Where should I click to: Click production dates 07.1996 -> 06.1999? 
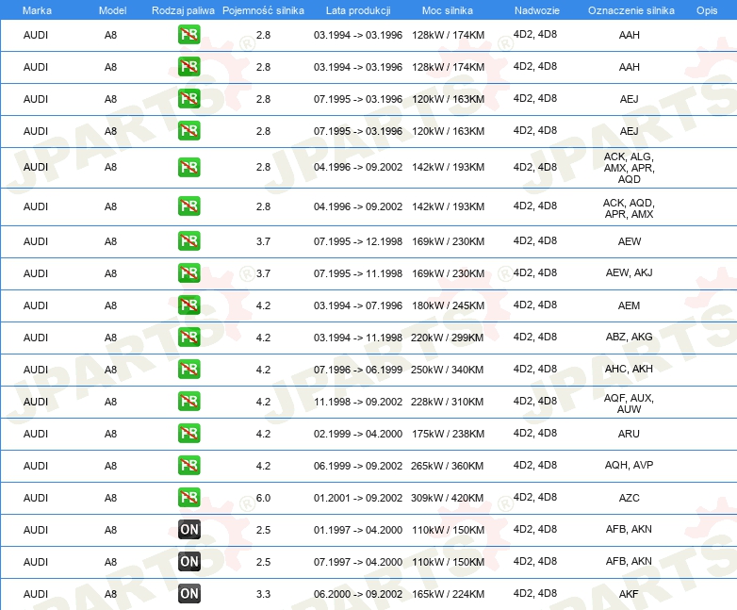point(358,370)
